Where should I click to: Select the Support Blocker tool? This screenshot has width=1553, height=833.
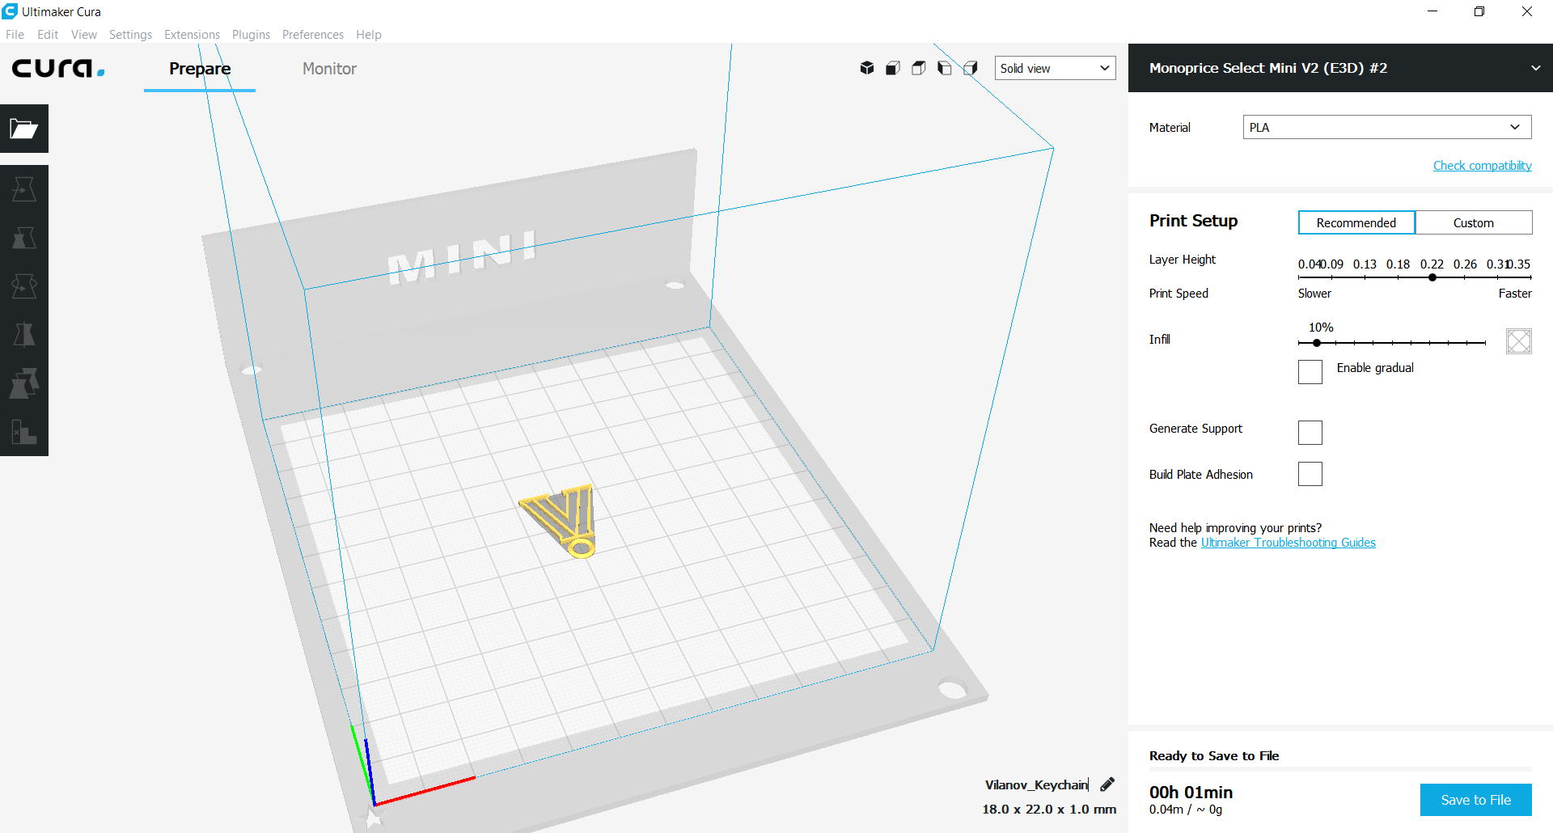point(24,432)
